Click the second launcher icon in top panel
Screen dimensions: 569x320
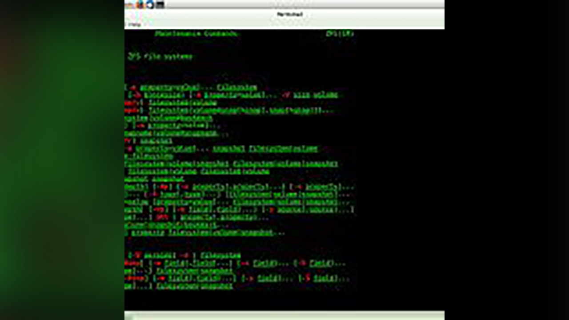[140, 4]
